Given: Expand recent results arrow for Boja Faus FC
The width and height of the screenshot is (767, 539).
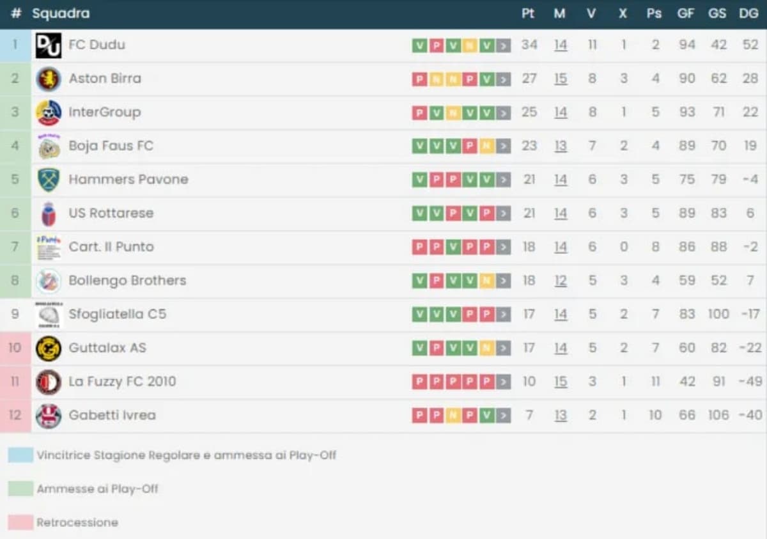Looking at the screenshot, I should pos(504,146).
